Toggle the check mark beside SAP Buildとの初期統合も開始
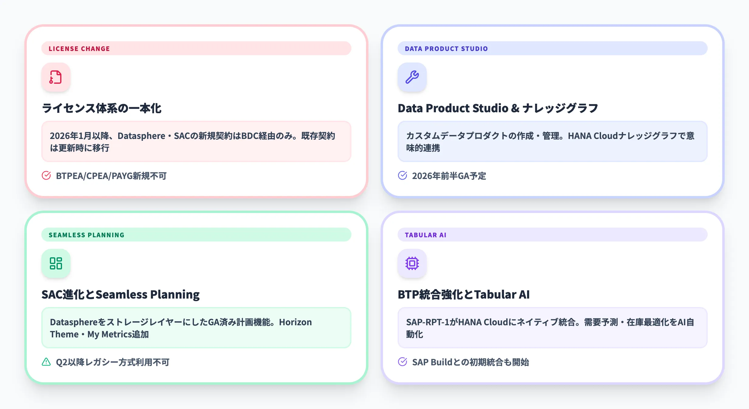749x409 pixels. pos(402,362)
